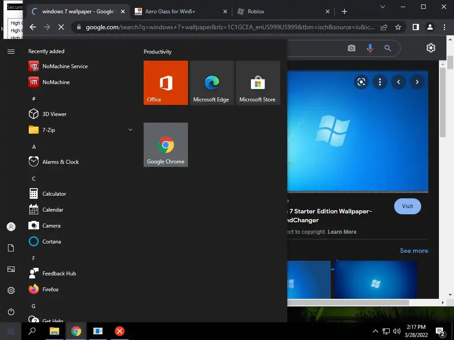The width and height of the screenshot is (454, 340).
Task: Click Google search magnifier button
Action: [x=387, y=48]
